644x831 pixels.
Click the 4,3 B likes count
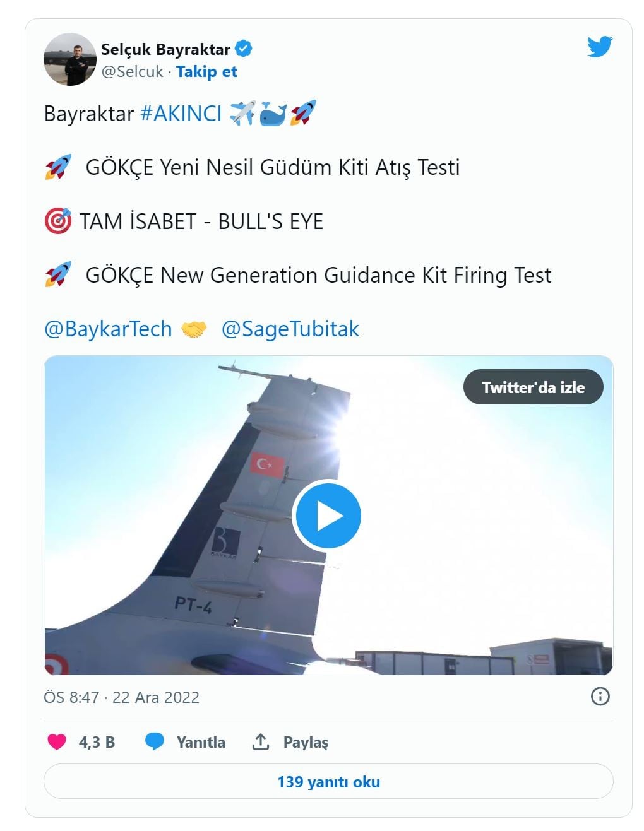point(97,742)
